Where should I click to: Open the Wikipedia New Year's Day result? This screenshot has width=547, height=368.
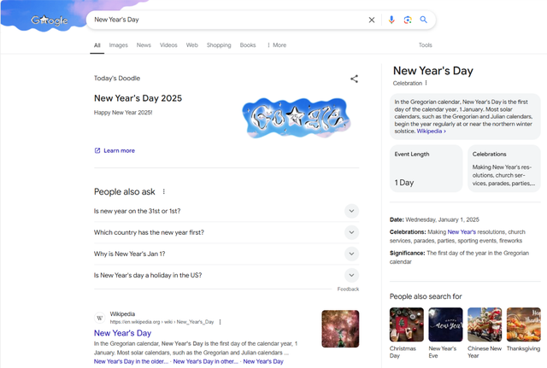click(122, 333)
